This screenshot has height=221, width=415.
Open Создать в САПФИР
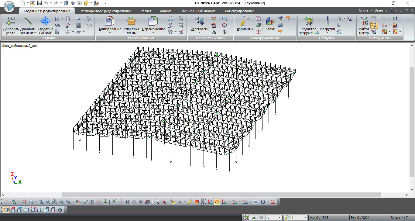(x=45, y=25)
